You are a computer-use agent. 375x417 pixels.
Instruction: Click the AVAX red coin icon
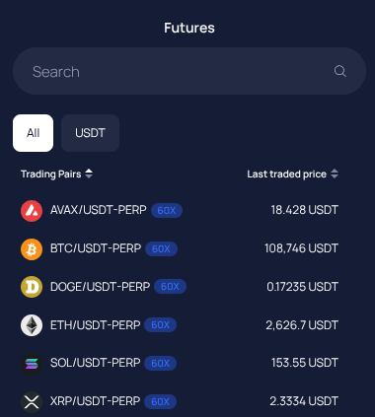(x=32, y=211)
